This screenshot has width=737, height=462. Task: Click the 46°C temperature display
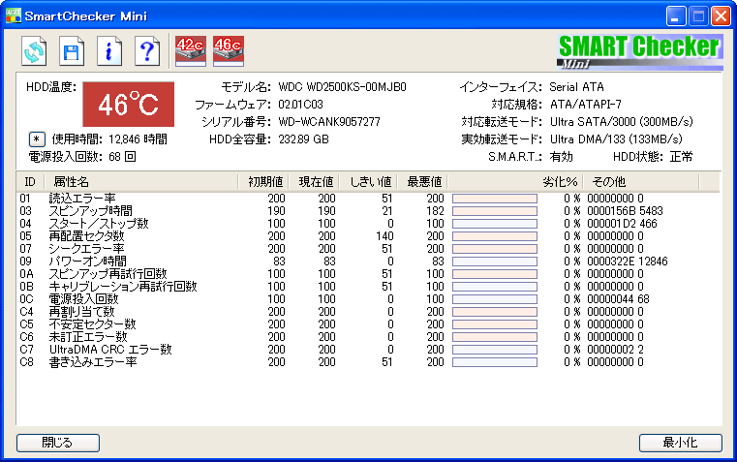(128, 105)
